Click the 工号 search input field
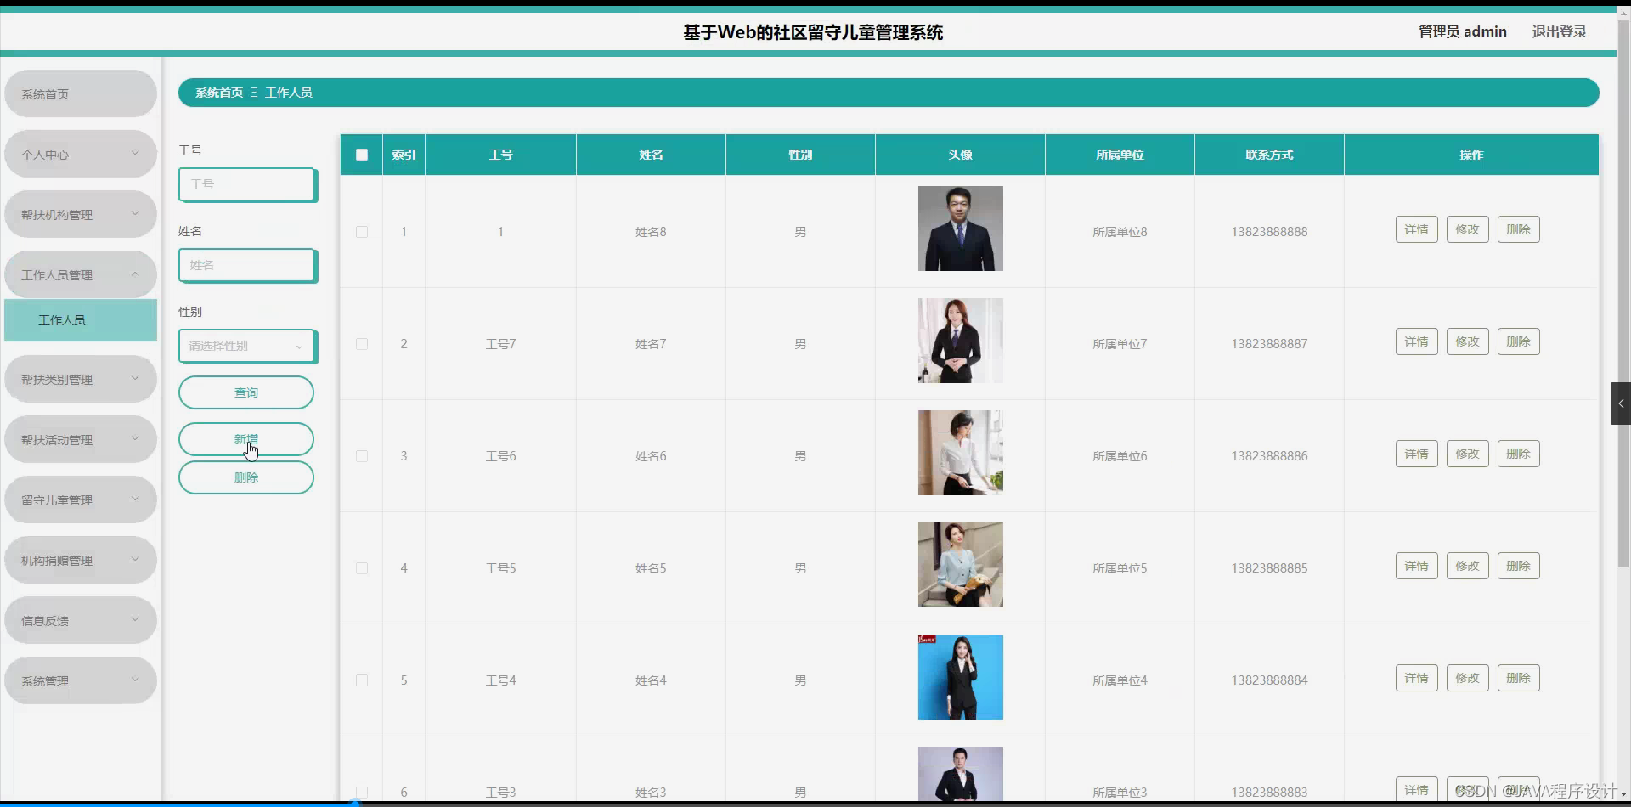The width and height of the screenshot is (1631, 807). tap(246, 183)
